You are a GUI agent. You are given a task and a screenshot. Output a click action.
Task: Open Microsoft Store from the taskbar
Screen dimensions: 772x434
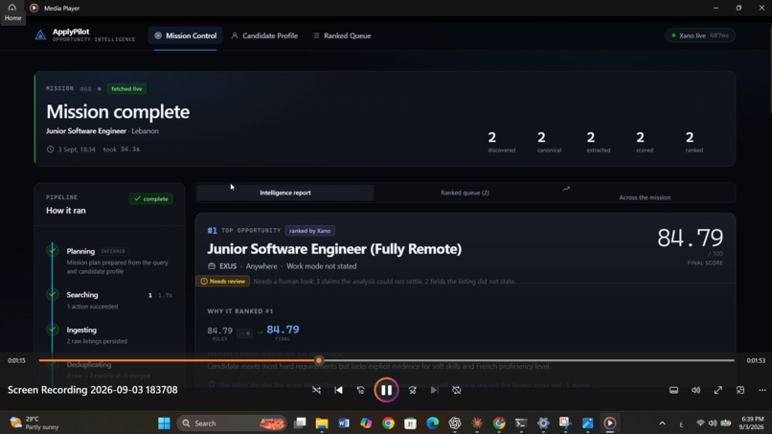pyautogui.click(x=411, y=423)
